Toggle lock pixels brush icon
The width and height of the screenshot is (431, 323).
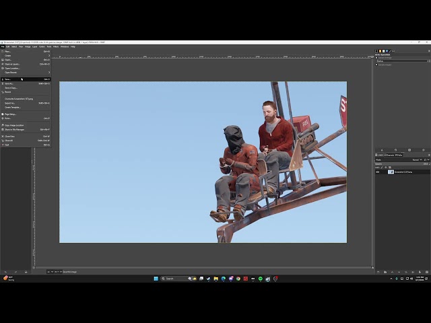click(382, 168)
